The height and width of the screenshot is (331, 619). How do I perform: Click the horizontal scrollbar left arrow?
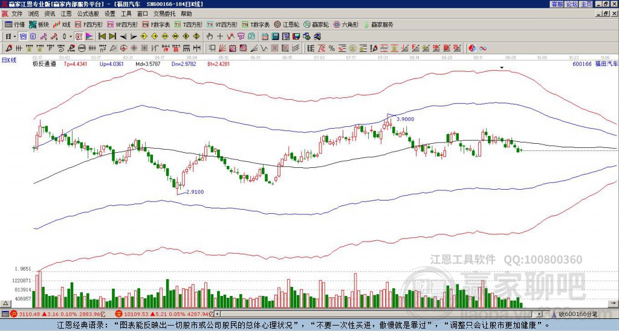(218, 314)
